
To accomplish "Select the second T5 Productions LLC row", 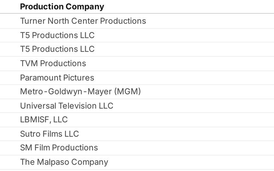I will (57, 49).
